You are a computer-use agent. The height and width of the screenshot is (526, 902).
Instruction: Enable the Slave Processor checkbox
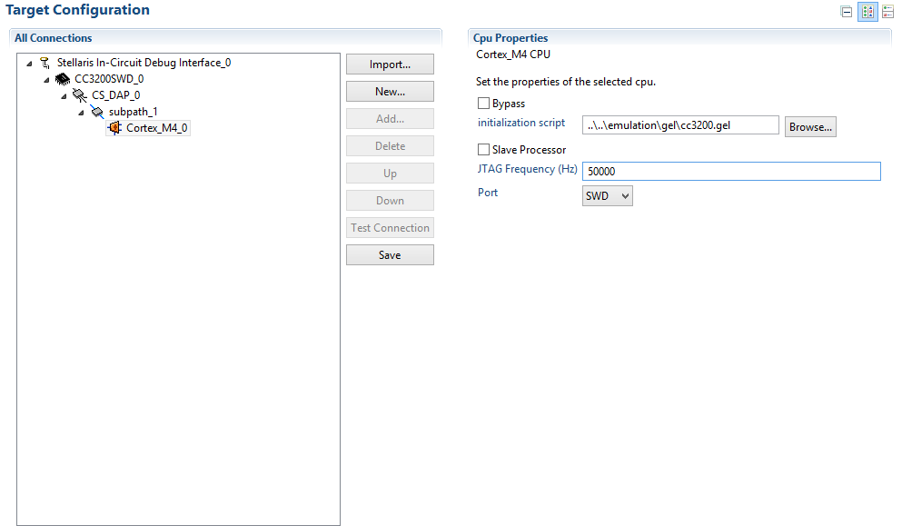point(484,150)
